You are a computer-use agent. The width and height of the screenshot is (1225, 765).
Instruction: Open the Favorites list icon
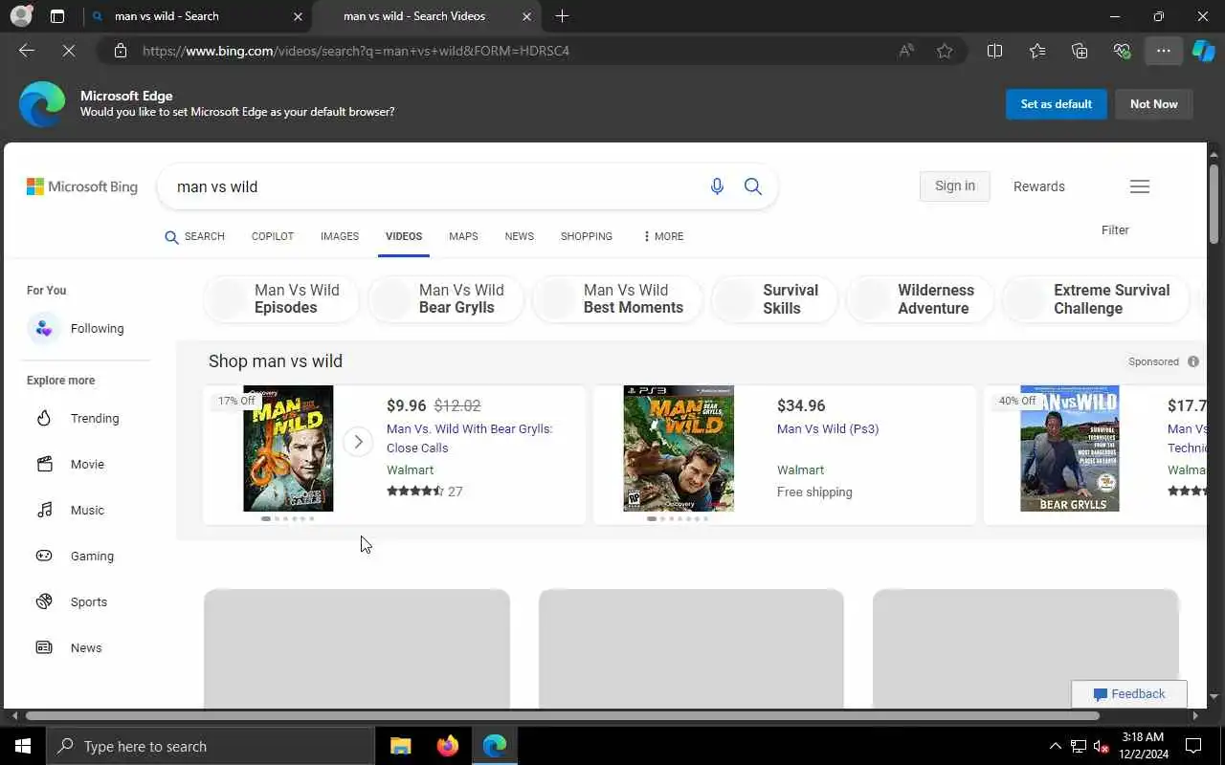(x=1037, y=51)
